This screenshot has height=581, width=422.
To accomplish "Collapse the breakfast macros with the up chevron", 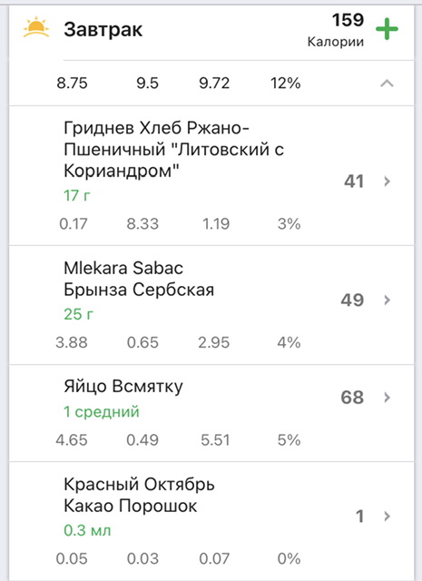I will [387, 84].
